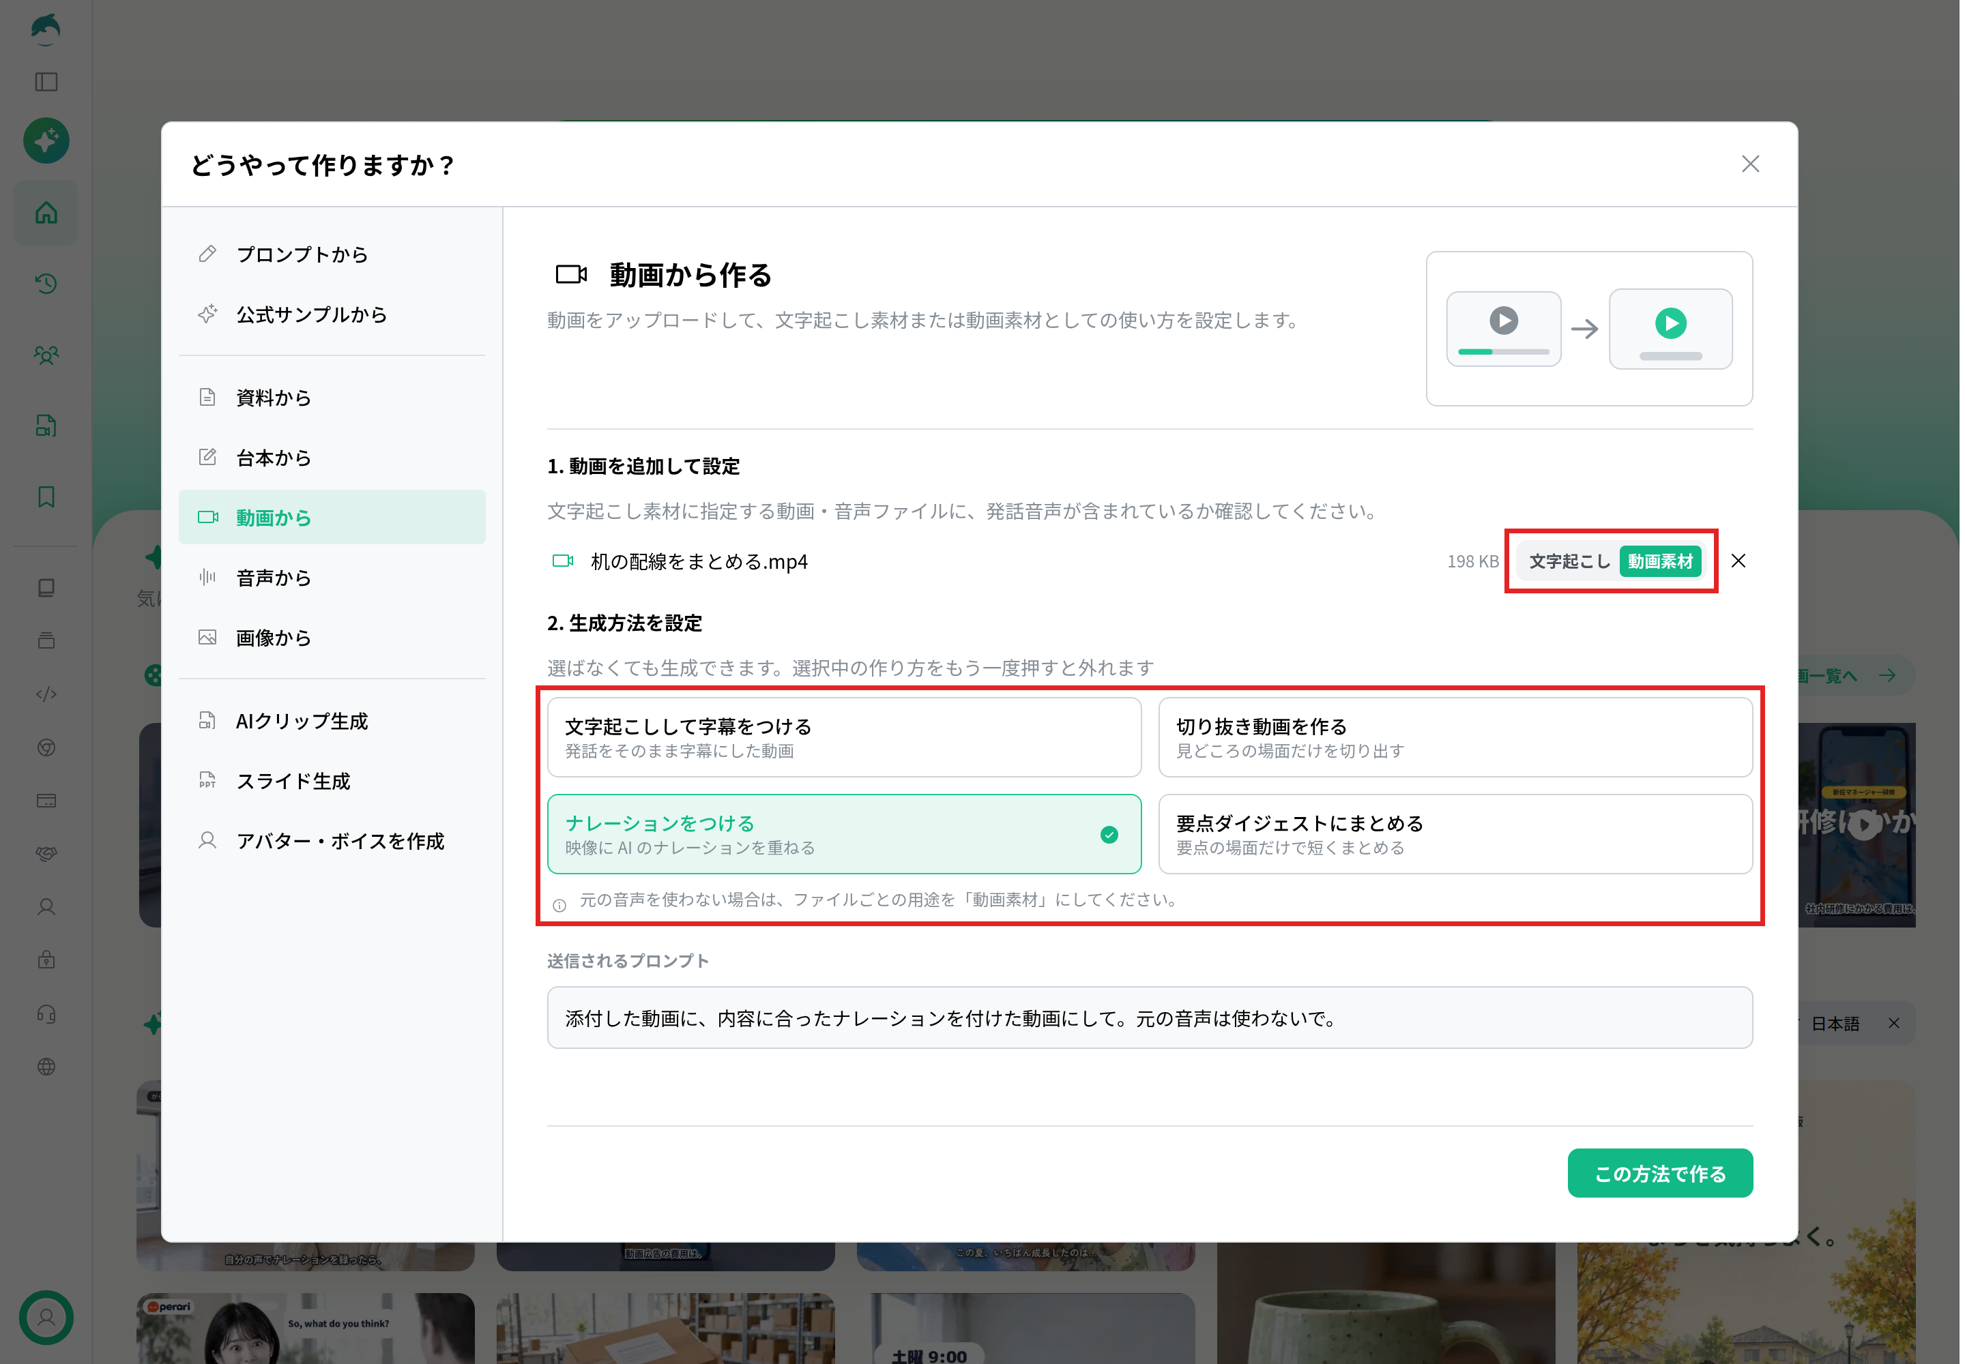This screenshot has width=1965, height=1364.
Task: Open the home icon in sidebar
Action: (46, 212)
